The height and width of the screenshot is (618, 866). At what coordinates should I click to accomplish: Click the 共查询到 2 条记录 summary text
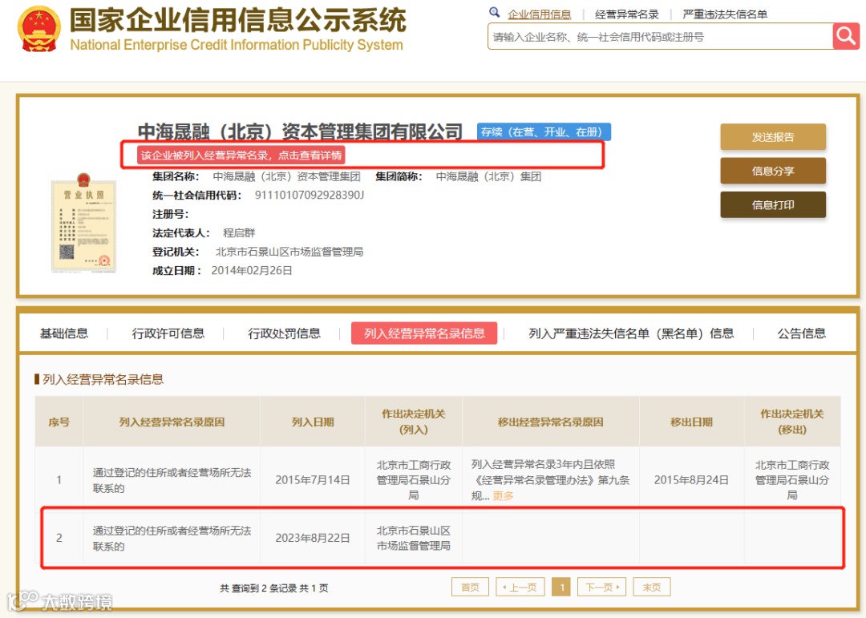tap(274, 588)
